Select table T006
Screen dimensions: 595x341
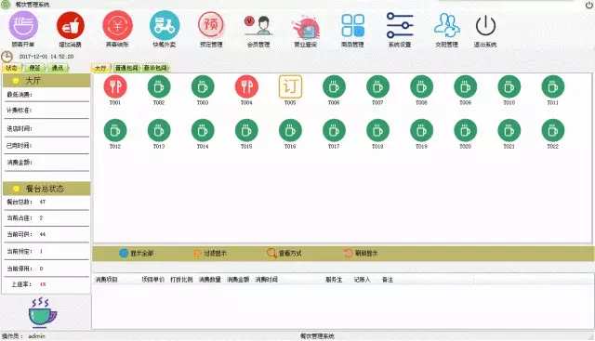coord(334,86)
